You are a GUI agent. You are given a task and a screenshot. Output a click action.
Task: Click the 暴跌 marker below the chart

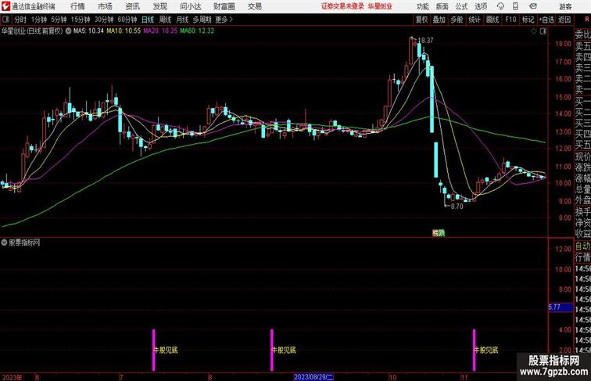pyautogui.click(x=439, y=233)
